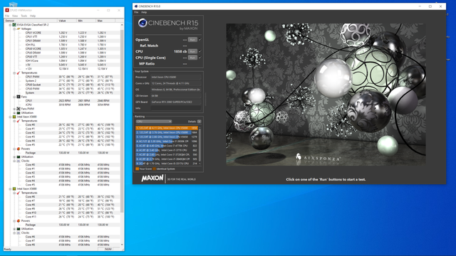Image resolution: width=456 pixels, height=256 pixels.
Task: Open the HWMonitor File menu
Action: [x=7, y=16]
